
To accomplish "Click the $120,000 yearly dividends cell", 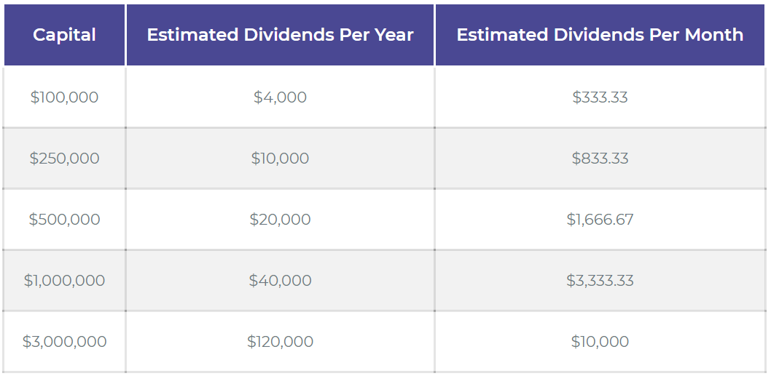I will pos(280,342).
